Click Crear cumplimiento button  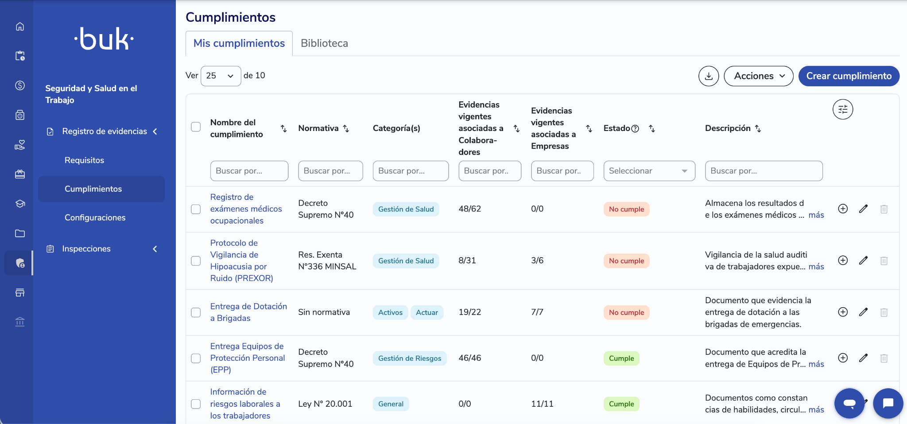point(849,76)
